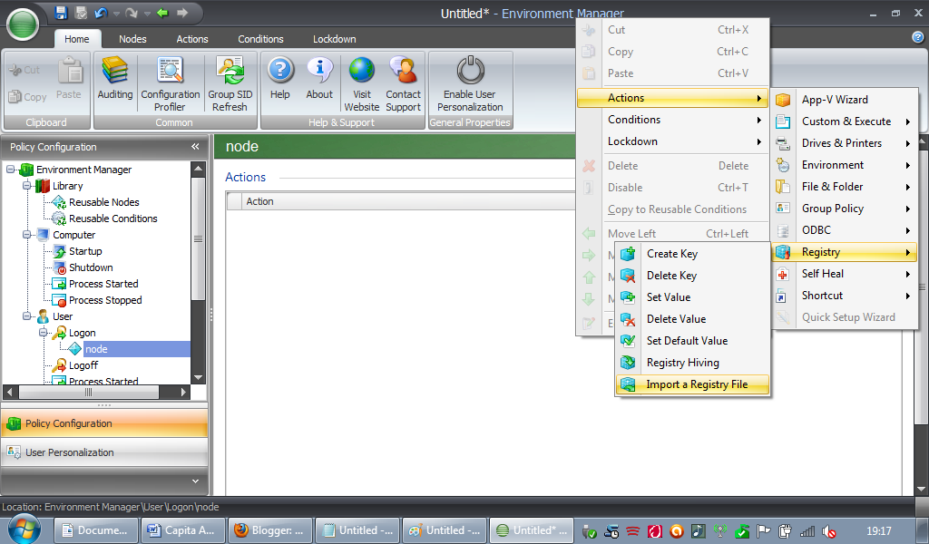Run Group SID Refresh

pos(230,83)
